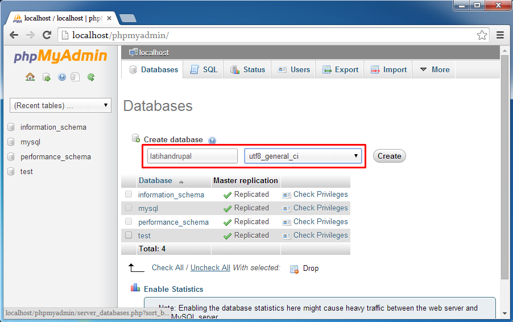
Task: Click the Create button
Action: pyautogui.click(x=390, y=156)
